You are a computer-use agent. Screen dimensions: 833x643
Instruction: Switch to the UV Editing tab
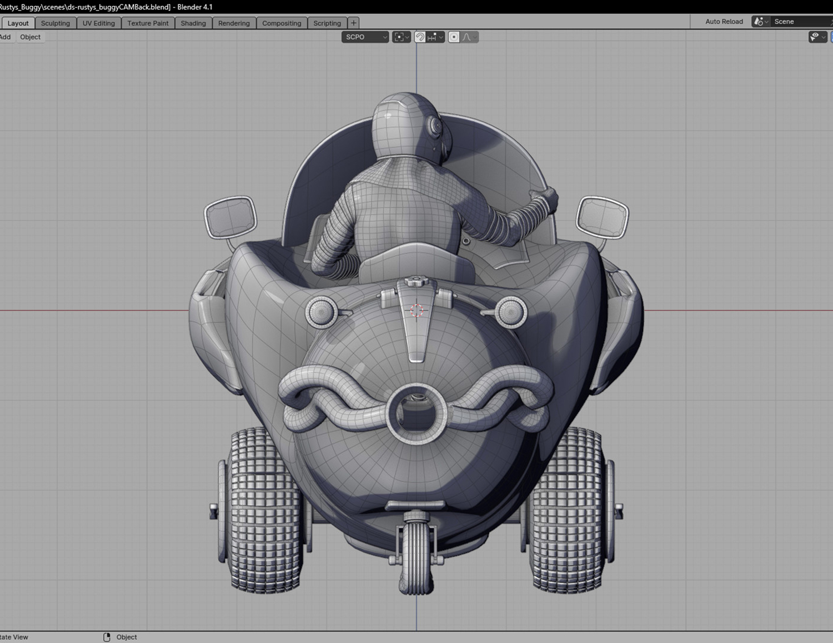click(x=98, y=23)
